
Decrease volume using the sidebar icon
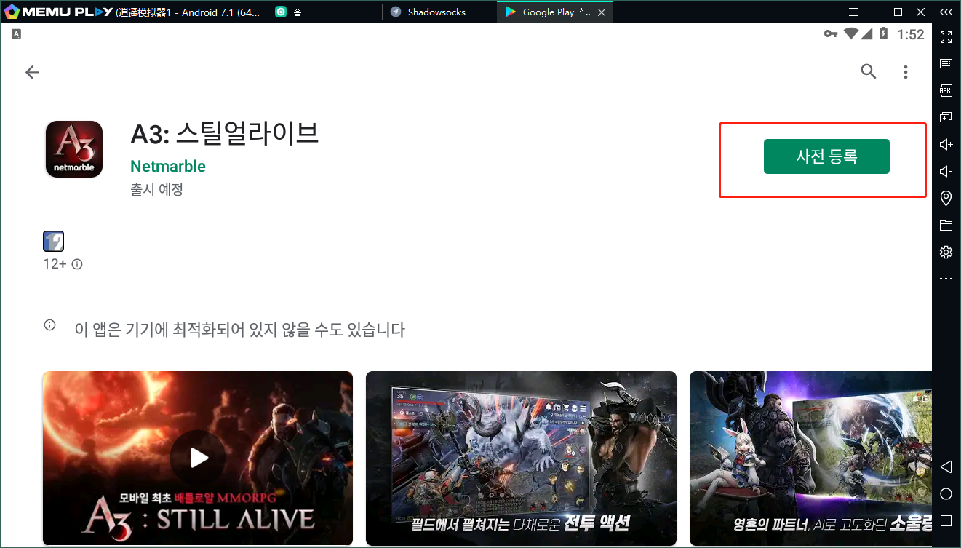point(946,171)
